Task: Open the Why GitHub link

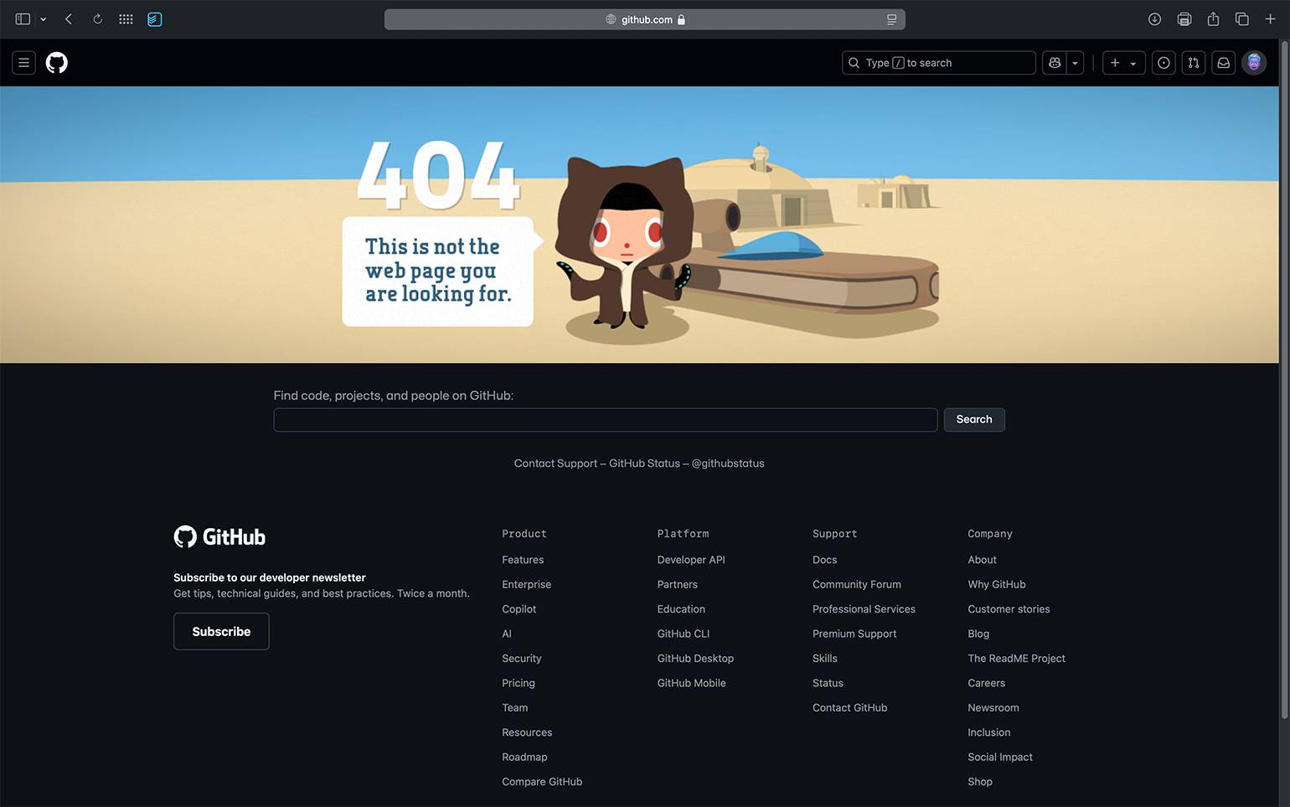Action: [997, 585]
